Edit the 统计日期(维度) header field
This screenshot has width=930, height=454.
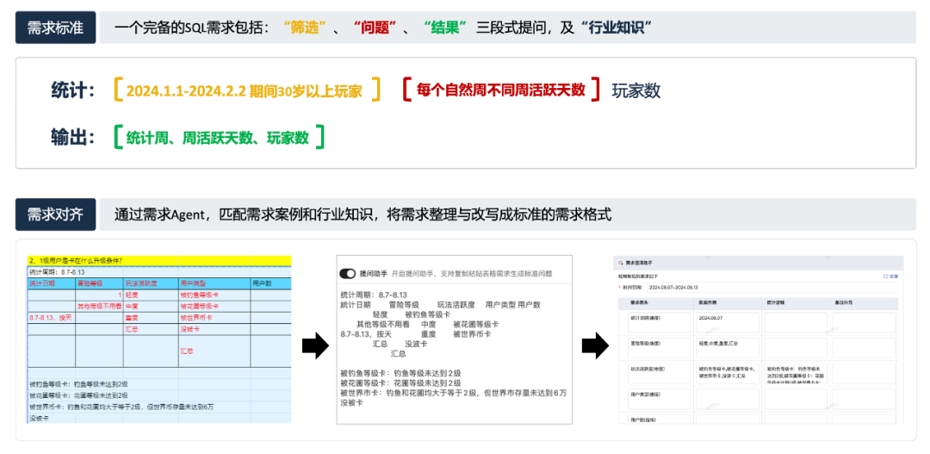point(660,322)
